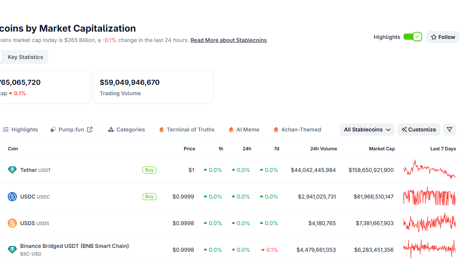
Task: Click the Buy button for USDC
Action: tap(149, 197)
